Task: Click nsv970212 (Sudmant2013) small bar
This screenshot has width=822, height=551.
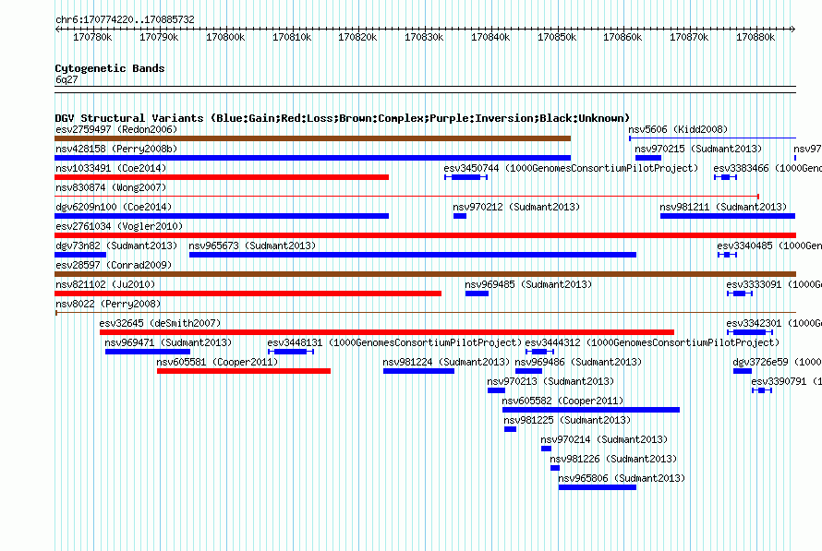Action: [x=460, y=216]
